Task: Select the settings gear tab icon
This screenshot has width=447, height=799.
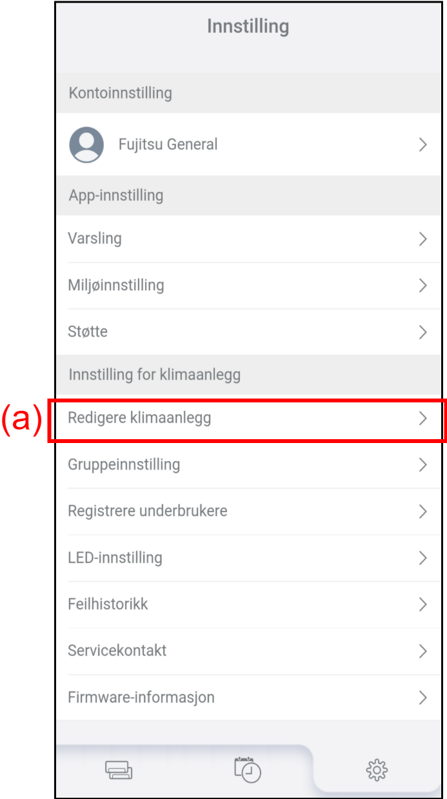Action: [x=376, y=769]
